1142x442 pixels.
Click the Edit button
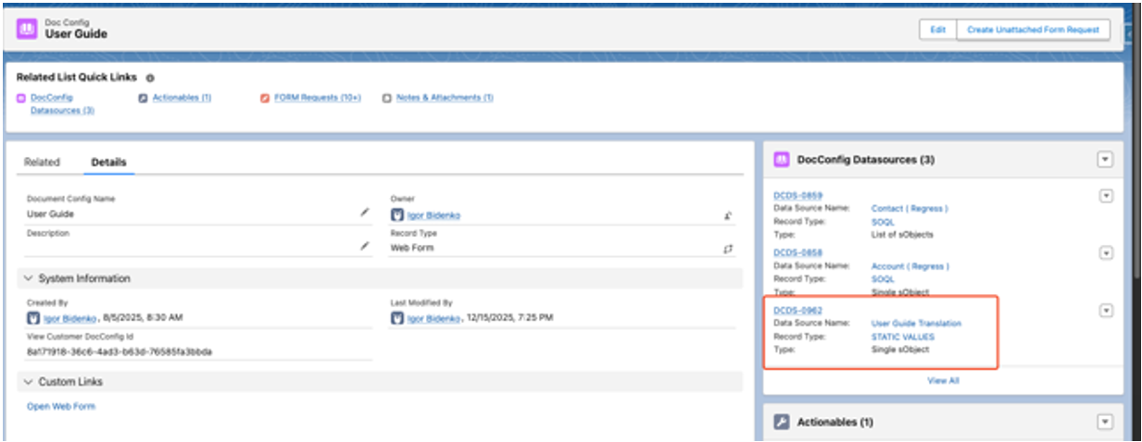point(937,31)
